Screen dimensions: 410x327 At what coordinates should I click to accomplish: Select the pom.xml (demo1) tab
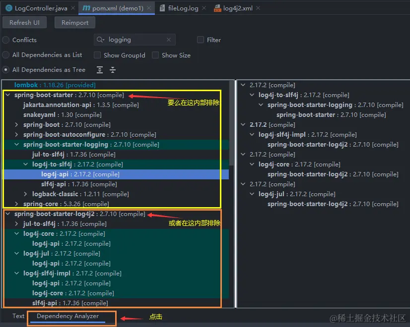(118, 8)
